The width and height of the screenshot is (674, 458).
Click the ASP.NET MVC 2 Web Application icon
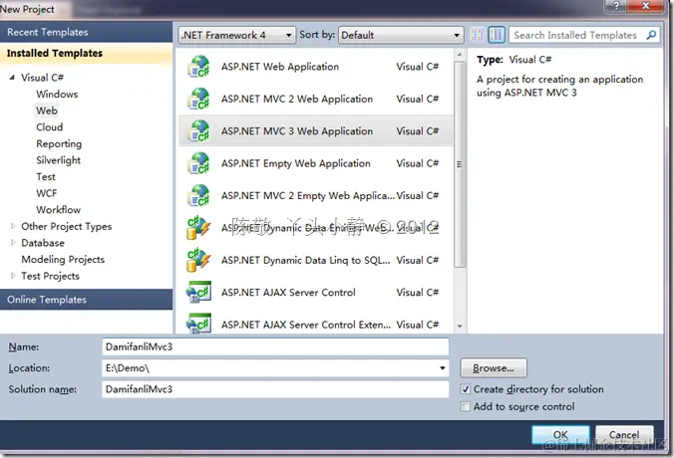click(198, 99)
